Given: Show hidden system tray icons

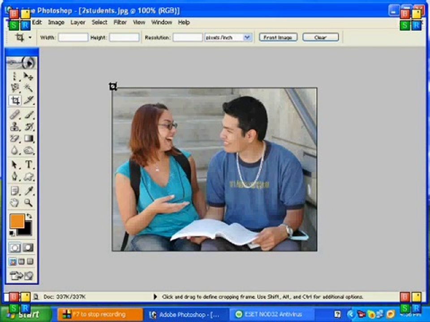Looking at the screenshot, I should (x=350, y=314).
